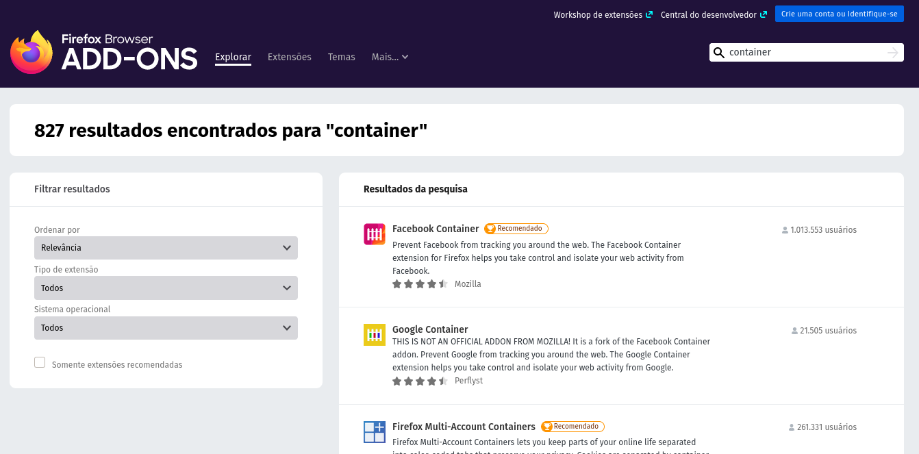Image resolution: width=919 pixels, height=454 pixels.
Task: Click the 261.331 usuários count
Action: coord(827,427)
